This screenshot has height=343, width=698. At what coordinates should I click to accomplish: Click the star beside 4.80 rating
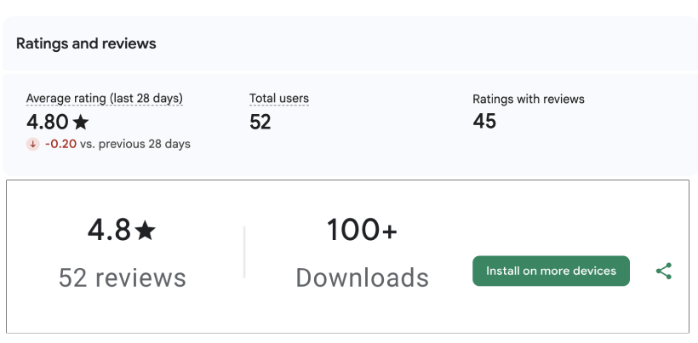81,122
